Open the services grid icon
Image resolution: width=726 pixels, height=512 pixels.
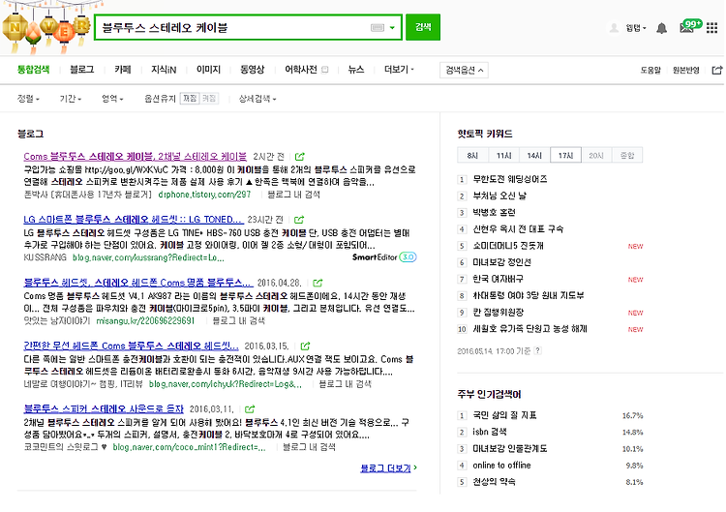[712, 28]
